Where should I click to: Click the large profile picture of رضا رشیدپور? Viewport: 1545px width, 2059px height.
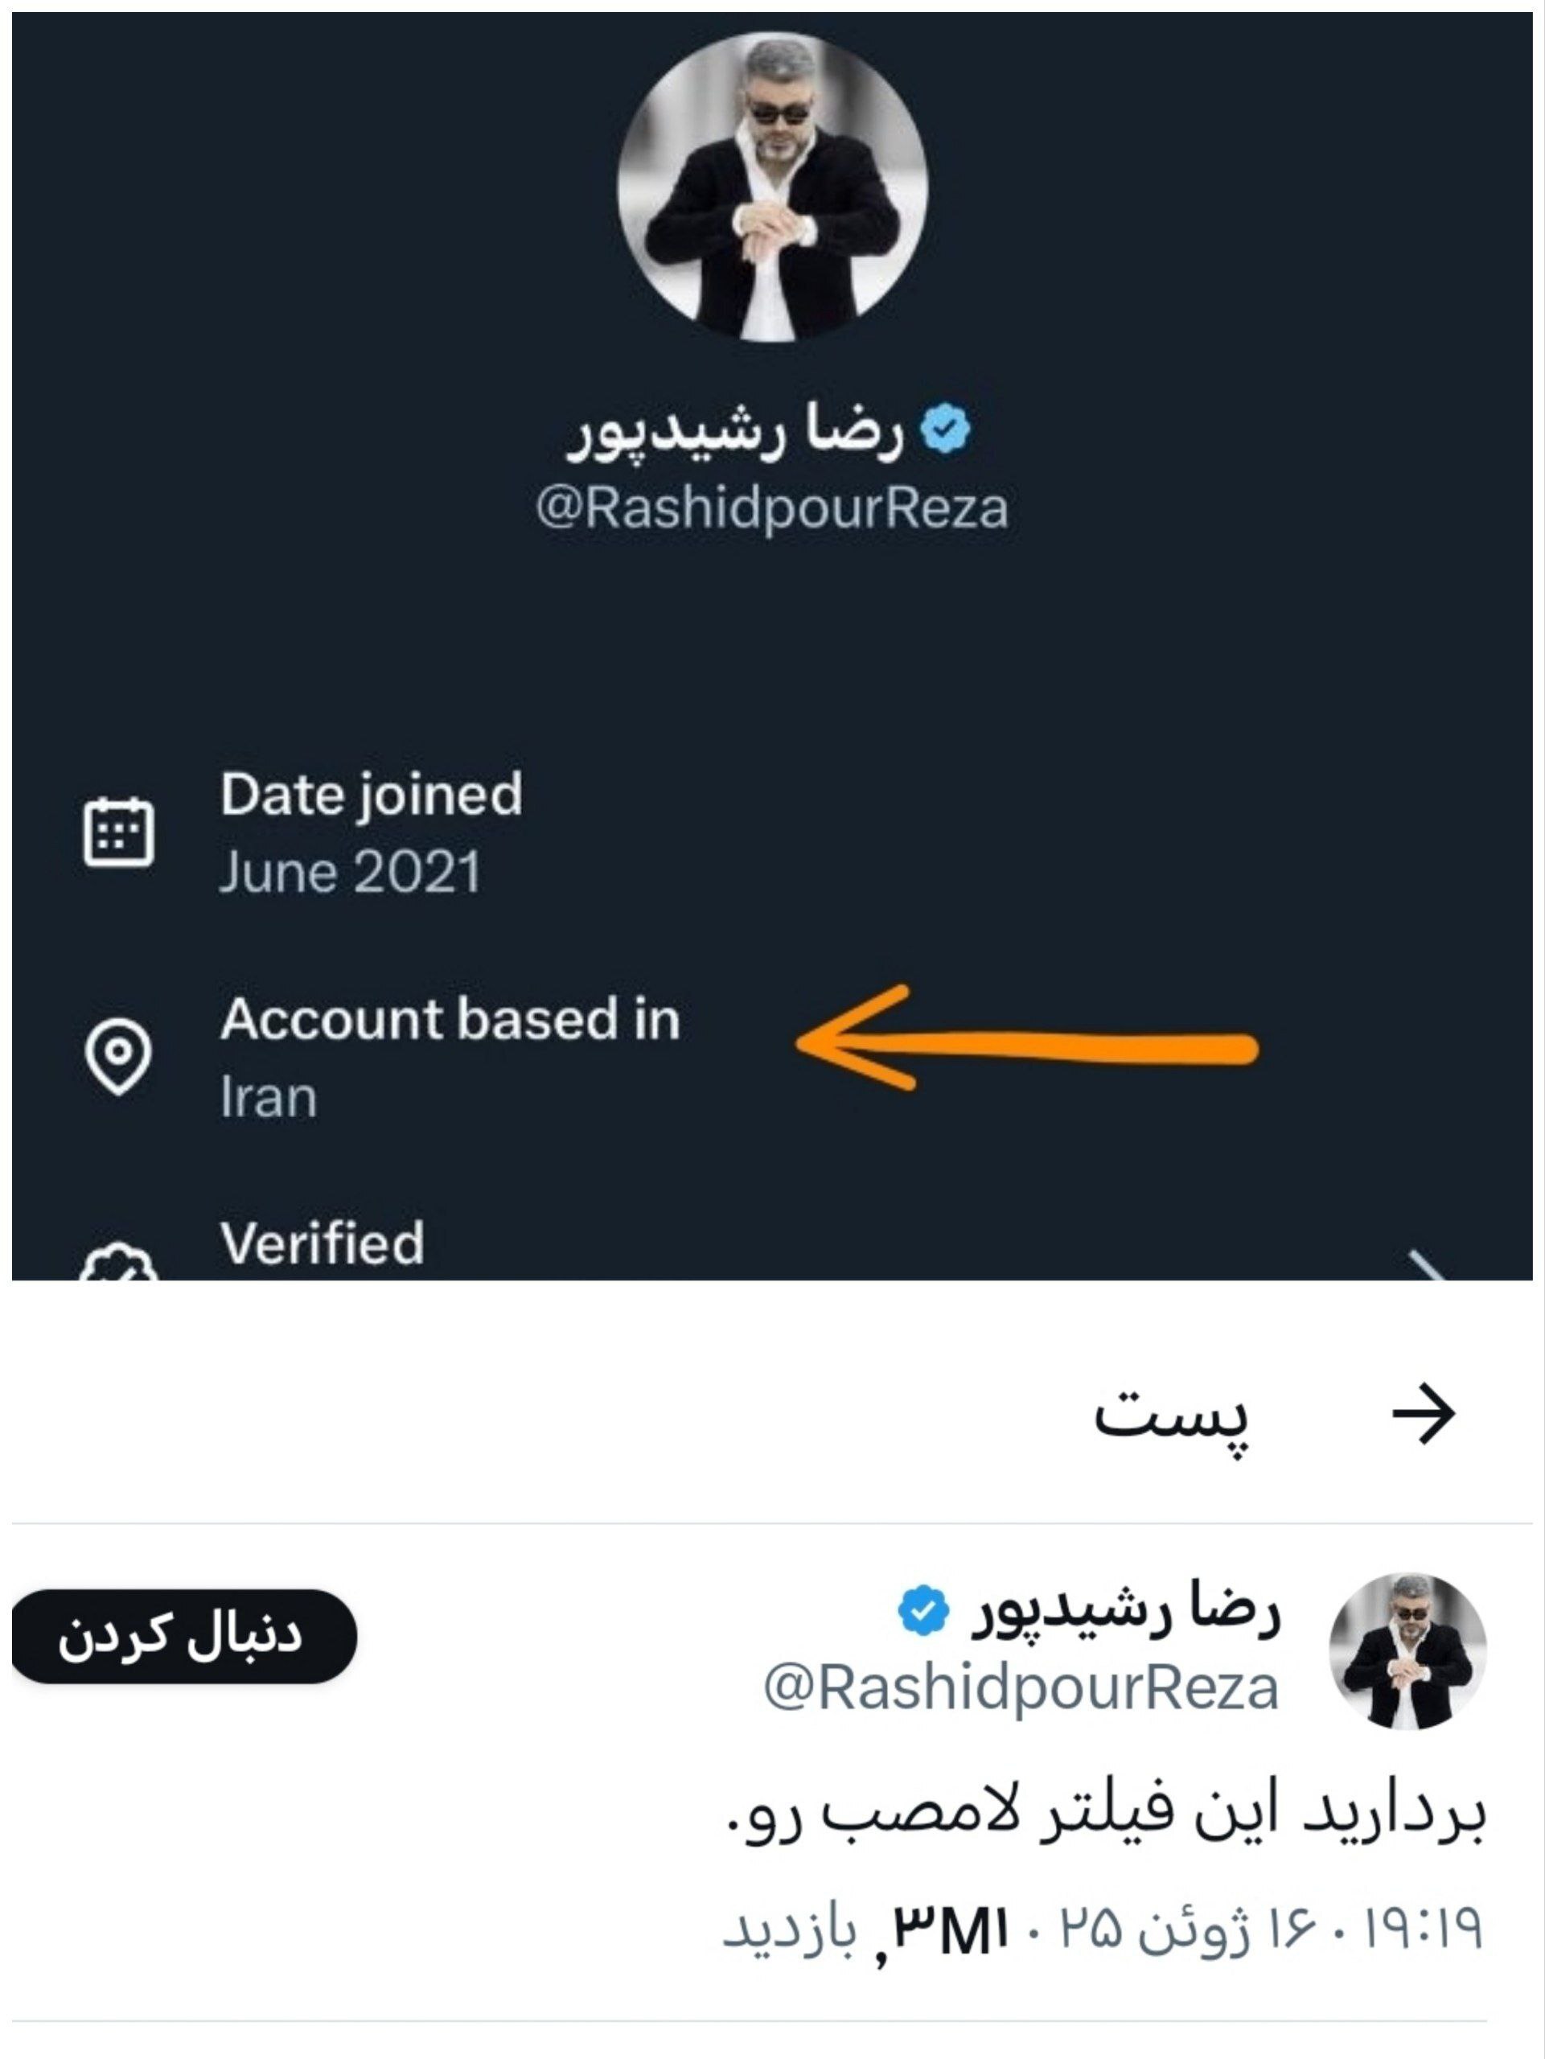pos(772,177)
